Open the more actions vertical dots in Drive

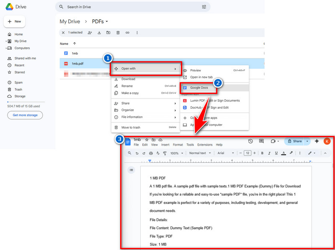pyautogui.click(x=137, y=33)
